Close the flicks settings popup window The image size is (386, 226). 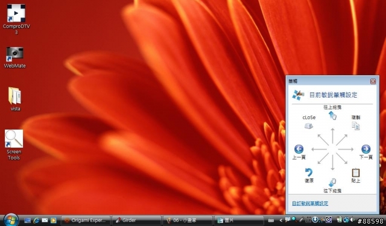[373, 81]
